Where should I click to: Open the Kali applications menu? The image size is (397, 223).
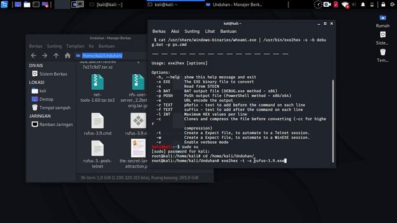tap(4, 4)
